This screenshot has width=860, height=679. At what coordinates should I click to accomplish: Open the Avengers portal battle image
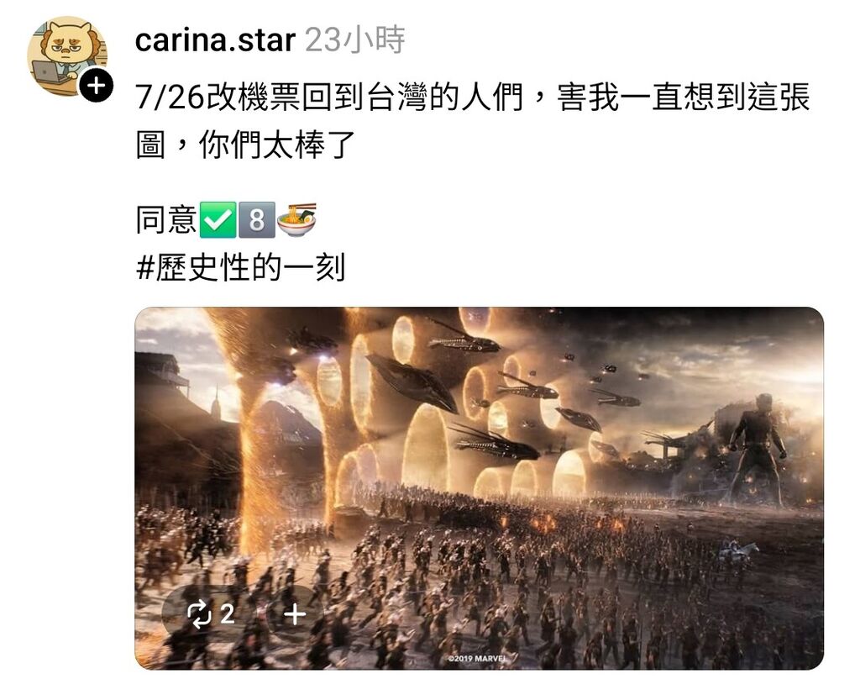(x=480, y=488)
